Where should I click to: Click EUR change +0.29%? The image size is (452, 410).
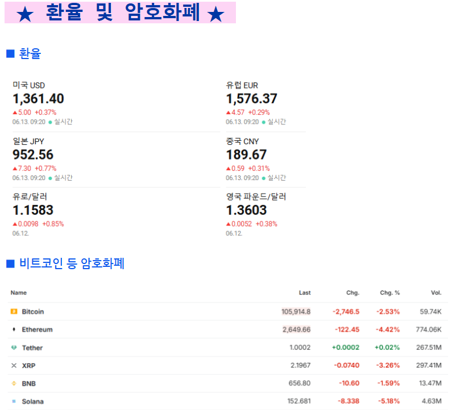(259, 112)
